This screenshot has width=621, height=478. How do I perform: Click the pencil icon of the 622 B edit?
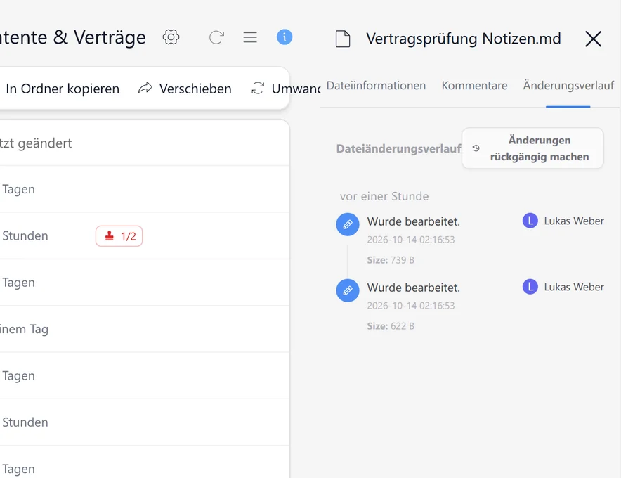348,290
